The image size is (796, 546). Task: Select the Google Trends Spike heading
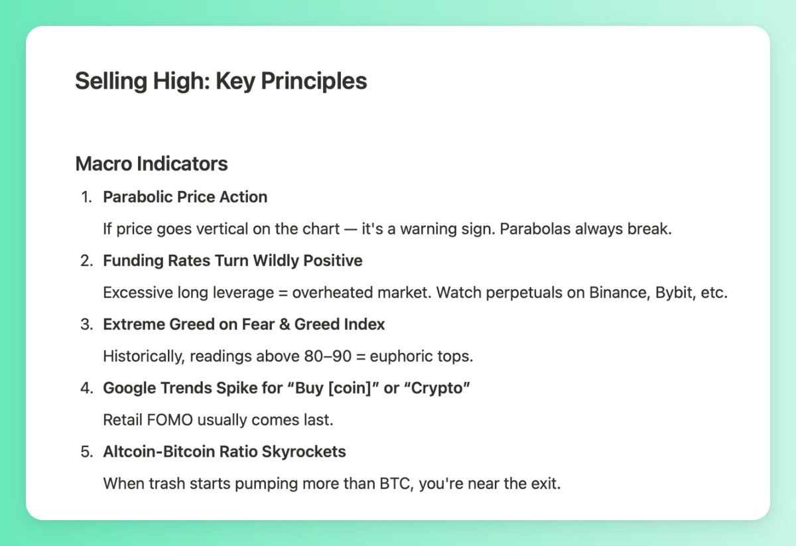(x=287, y=388)
